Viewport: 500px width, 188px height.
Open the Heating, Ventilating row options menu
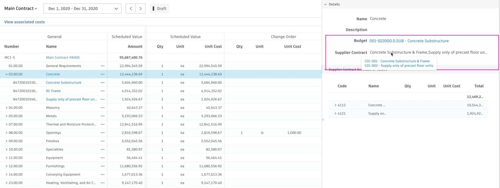103,183
